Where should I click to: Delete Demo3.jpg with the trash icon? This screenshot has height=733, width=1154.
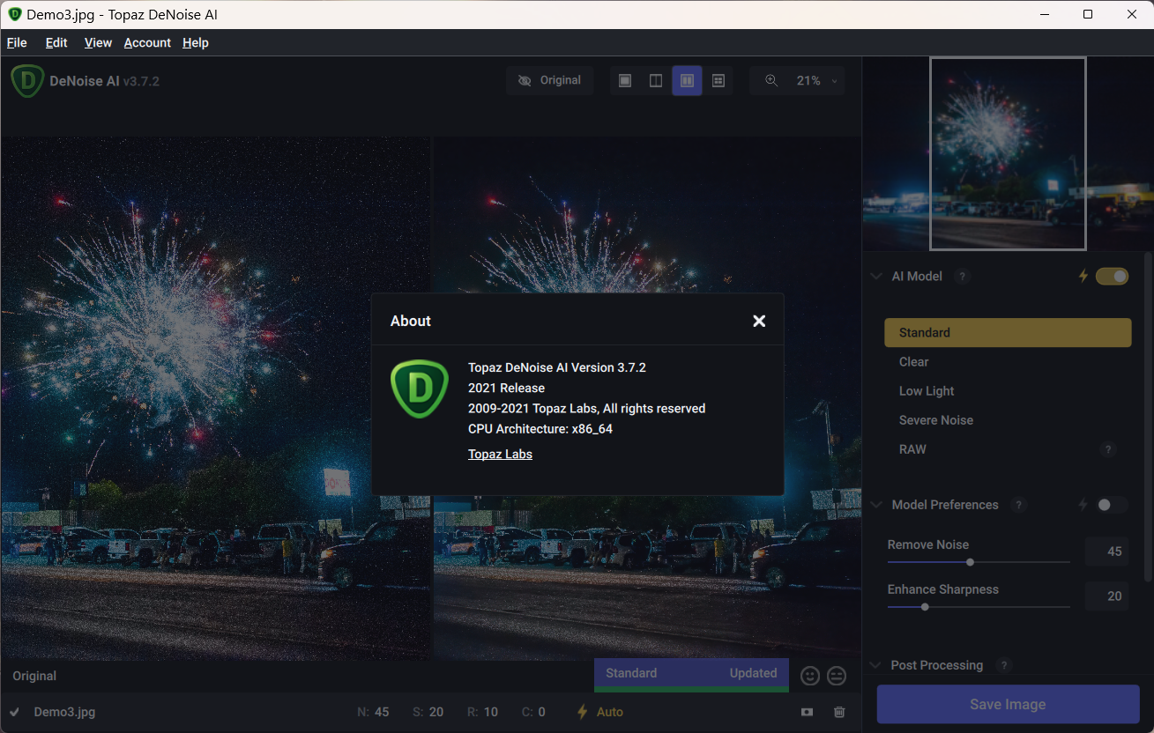pyautogui.click(x=839, y=712)
